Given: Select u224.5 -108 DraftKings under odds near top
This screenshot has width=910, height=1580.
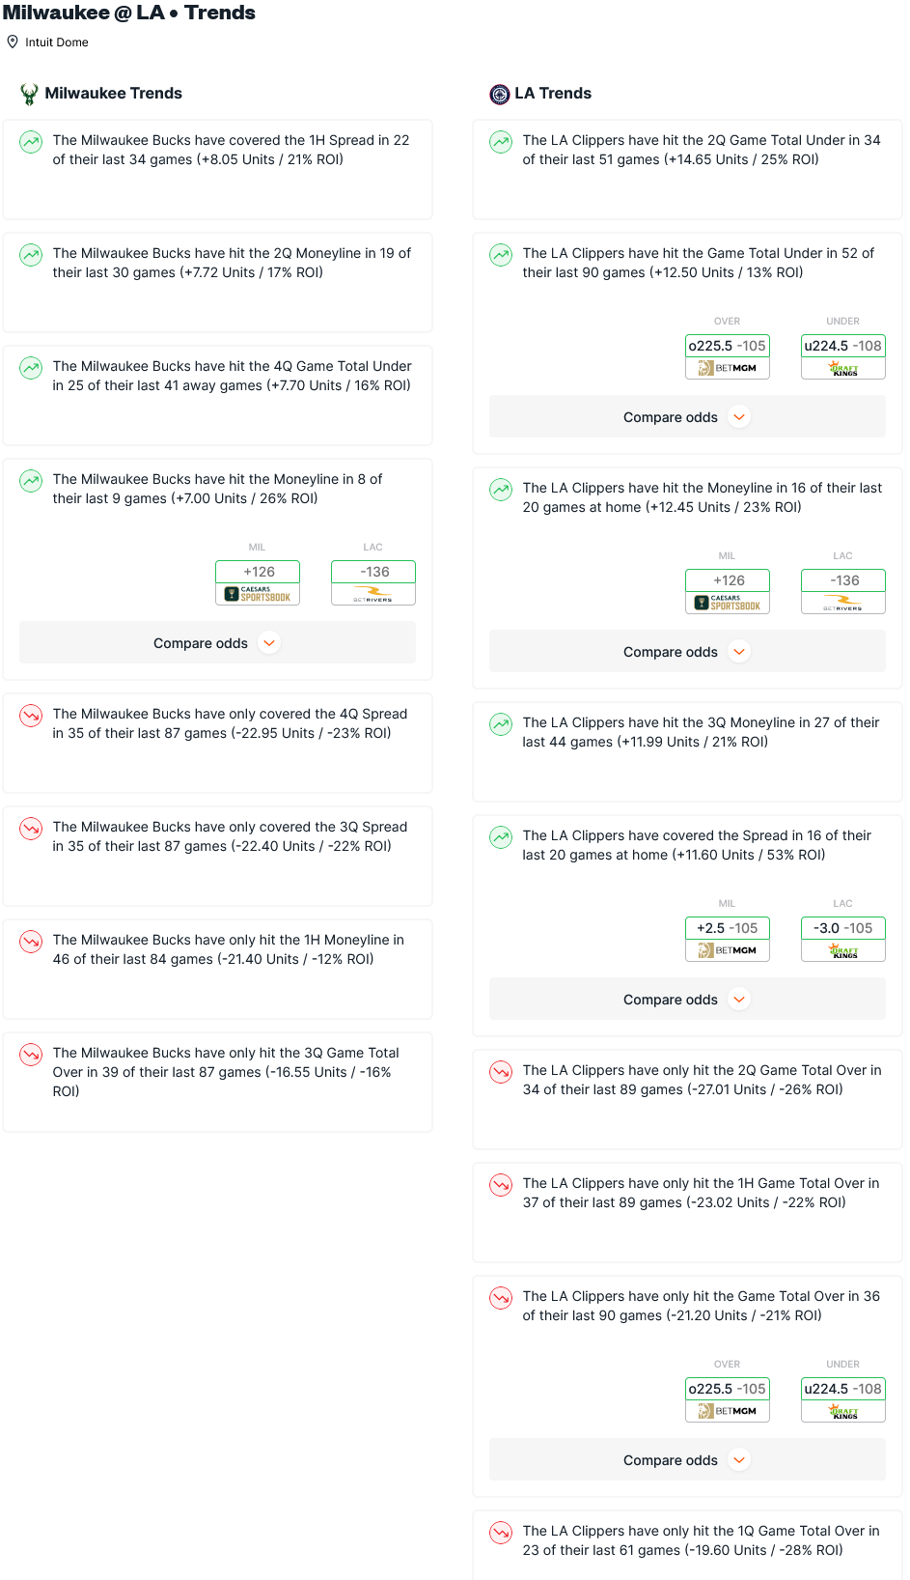Looking at the screenshot, I should (843, 356).
